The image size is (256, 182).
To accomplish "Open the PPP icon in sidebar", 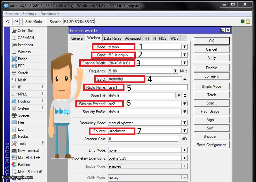I will [x=14, y=66].
